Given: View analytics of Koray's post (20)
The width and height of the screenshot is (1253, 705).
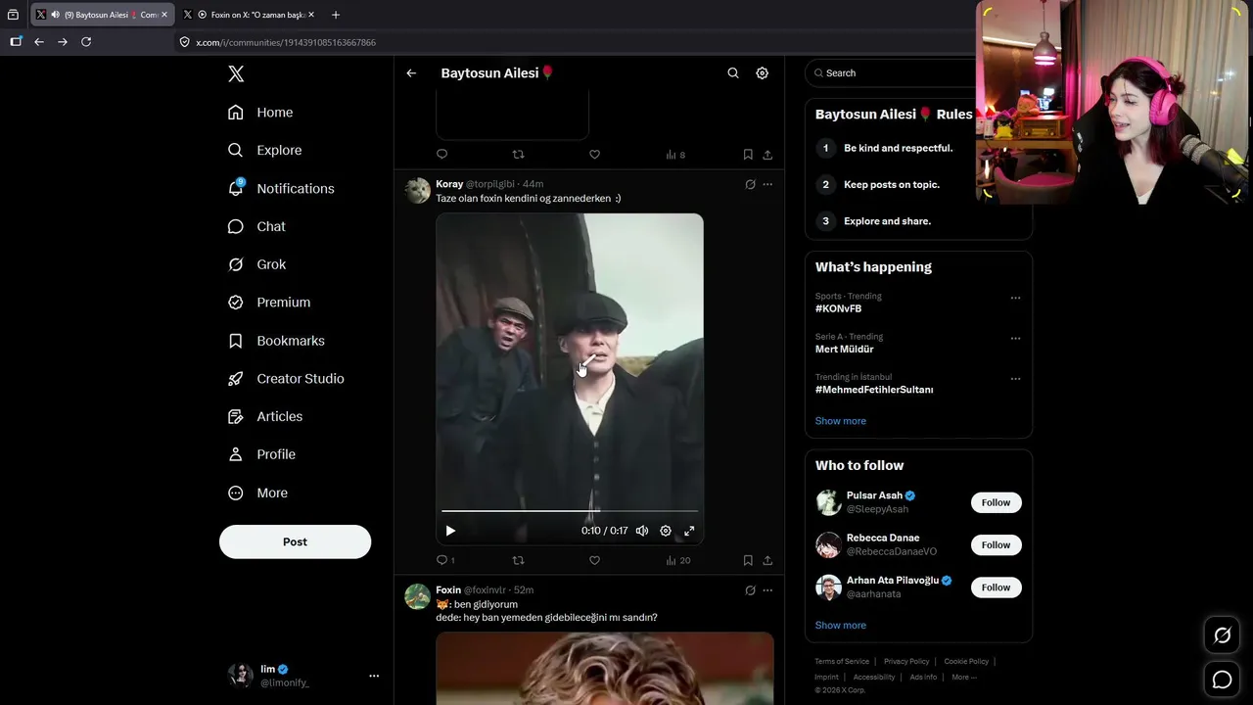Looking at the screenshot, I should (x=677, y=560).
